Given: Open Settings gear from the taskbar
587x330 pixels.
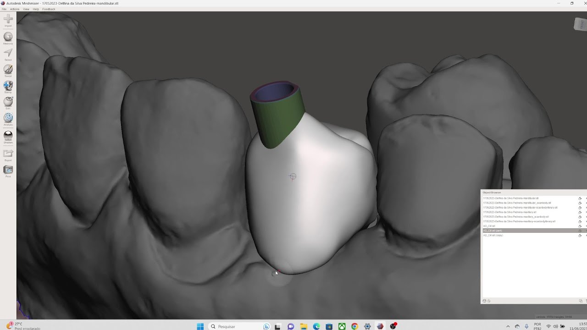Looking at the screenshot, I should point(367,326).
